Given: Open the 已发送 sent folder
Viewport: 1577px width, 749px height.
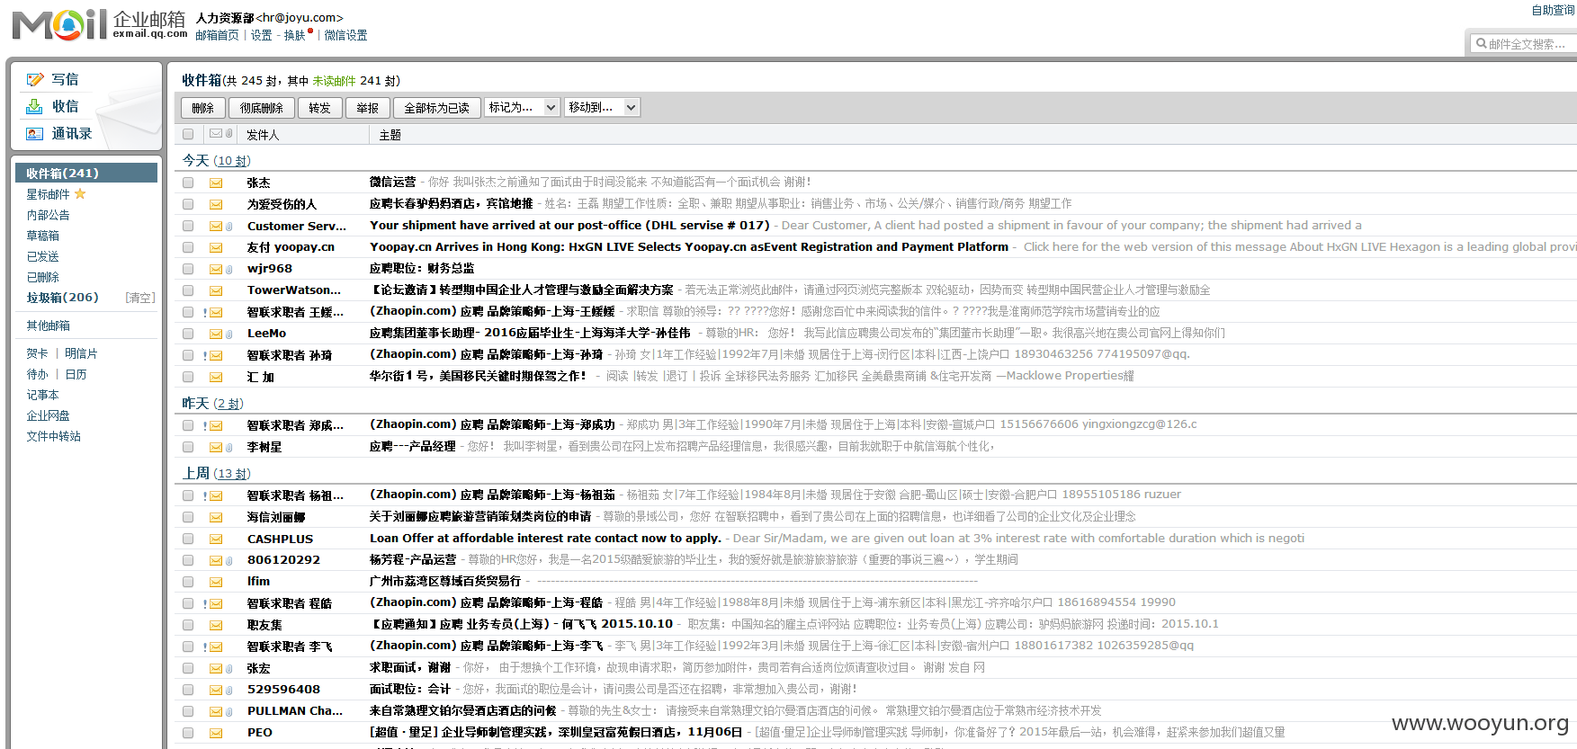Looking at the screenshot, I should (x=43, y=256).
